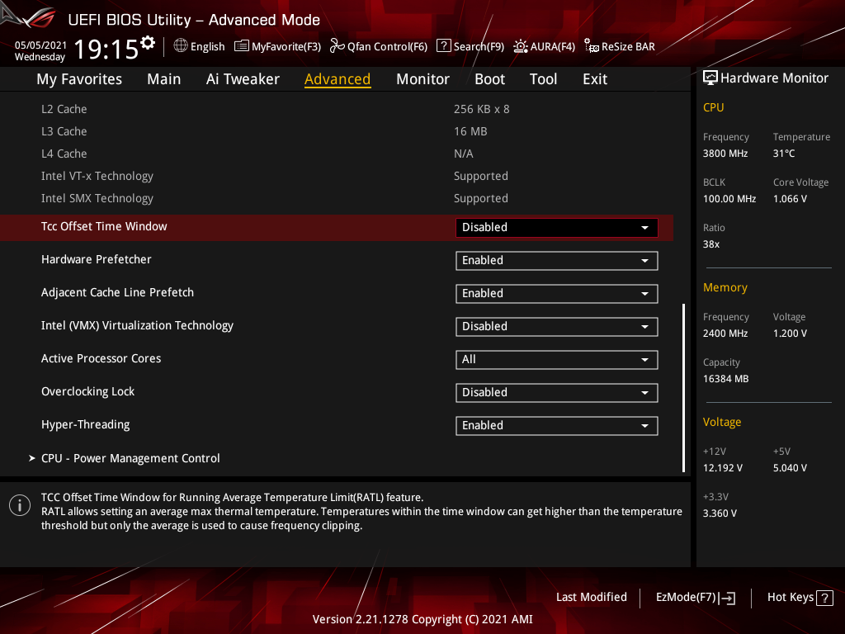Screen dimensions: 845x634
Task: Open Hyper-Threading dropdown
Action: pyautogui.click(x=557, y=425)
